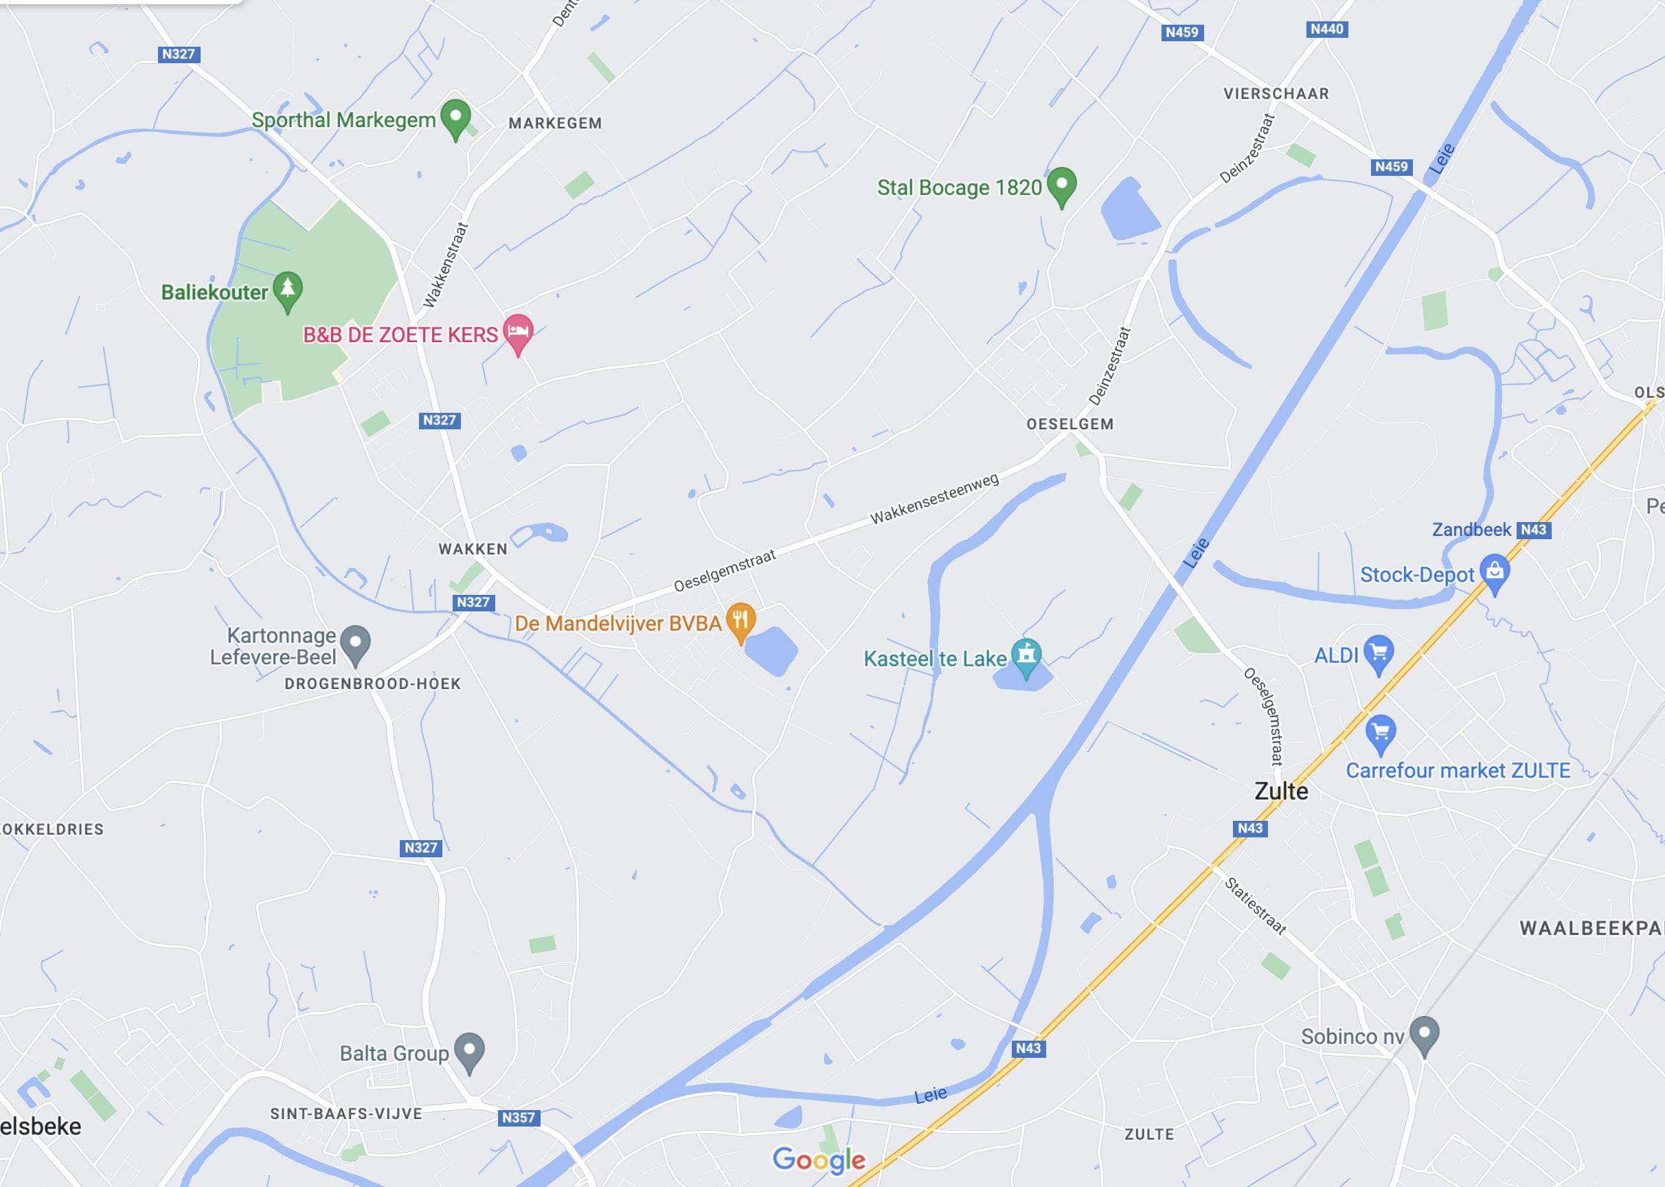The height and width of the screenshot is (1187, 1665).
Task: Select Carrefour market ZULTE cart pin
Action: coord(1381,734)
